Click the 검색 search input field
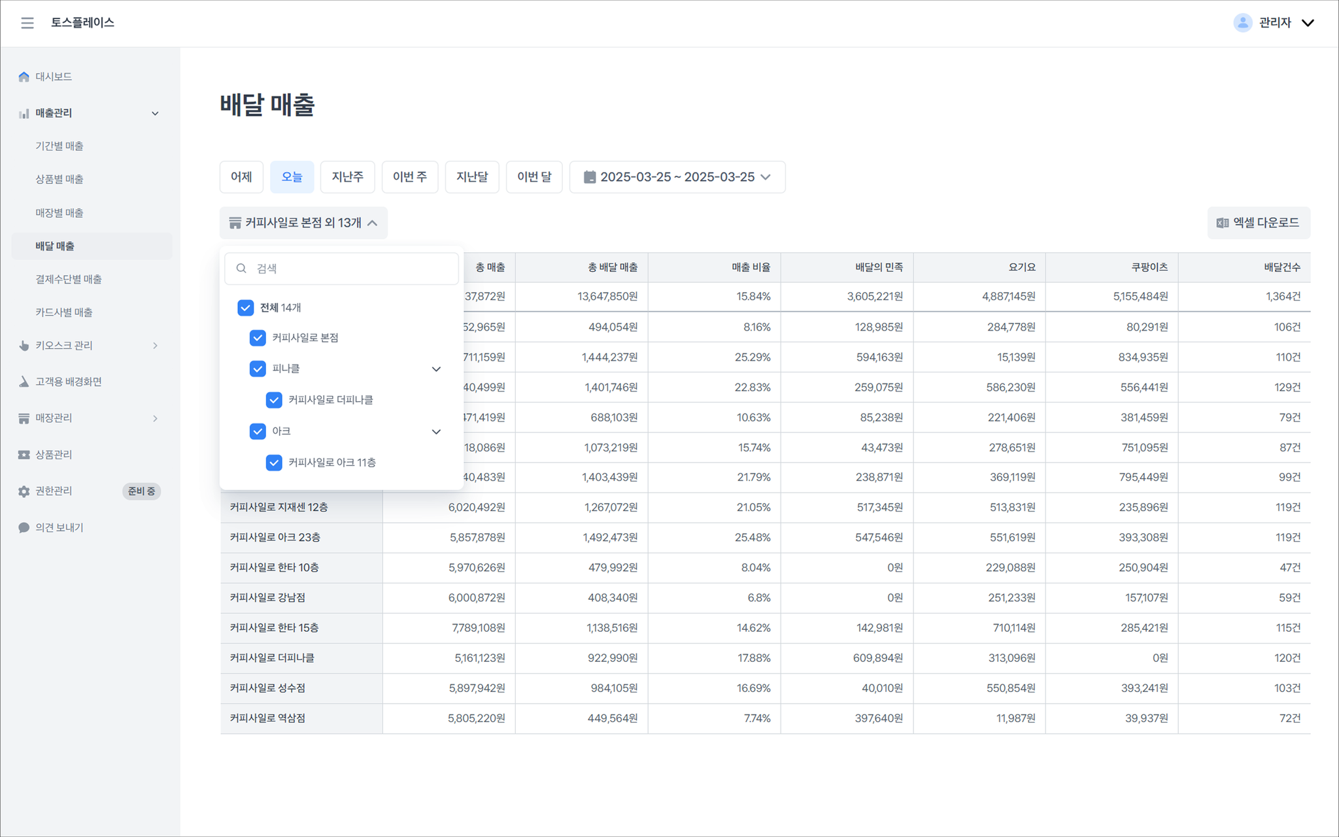Image resolution: width=1339 pixels, height=837 pixels. (x=341, y=269)
